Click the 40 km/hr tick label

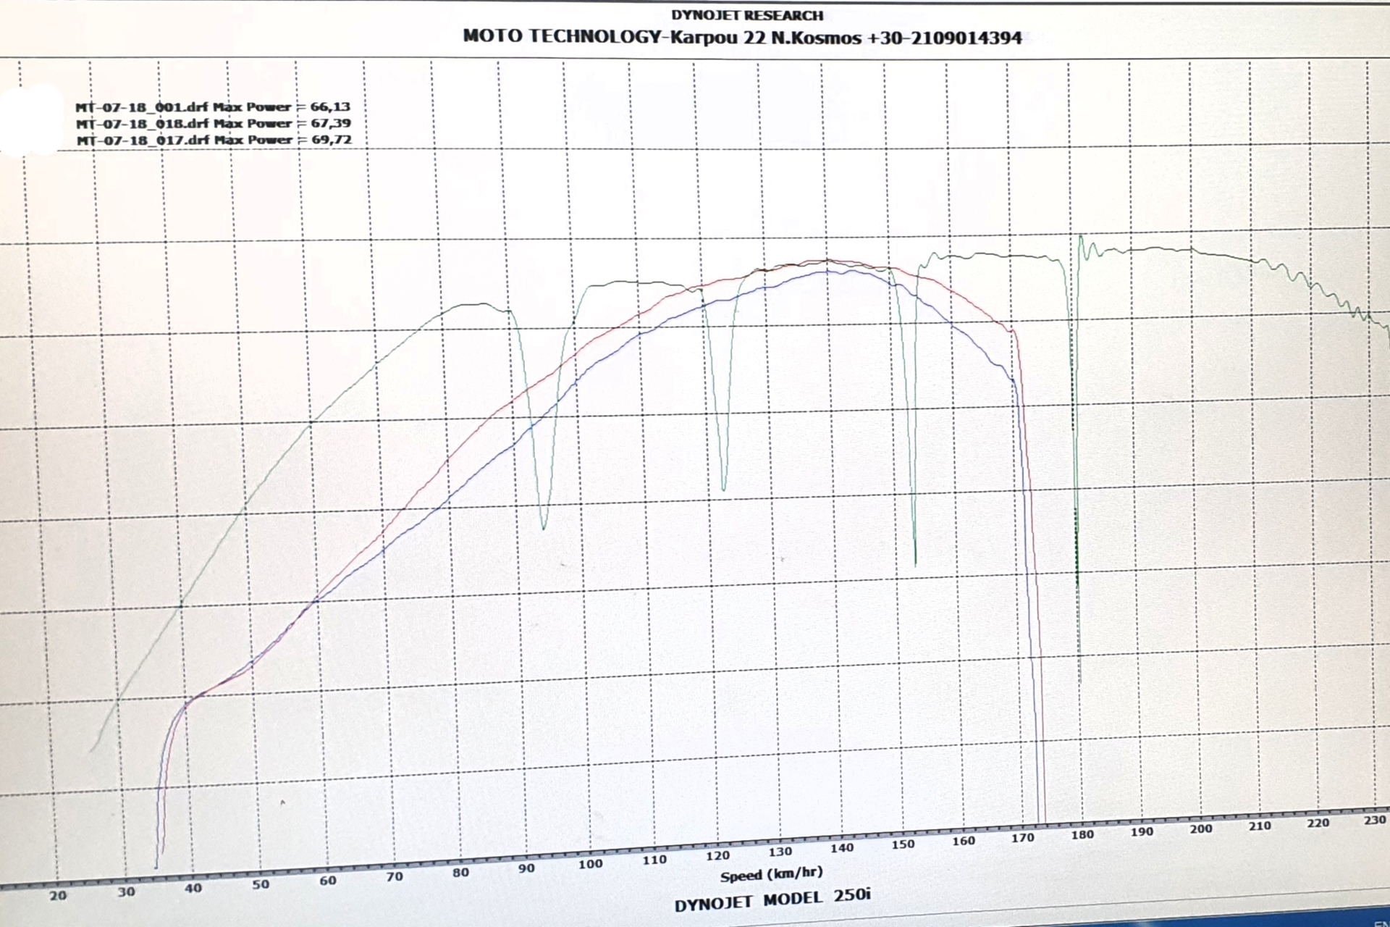pos(193,889)
